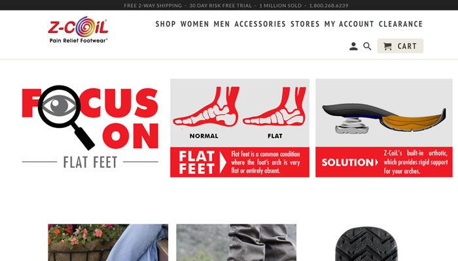458x261 pixels.
Task: Open the ACCESSORIES menu item
Action: (x=260, y=24)
